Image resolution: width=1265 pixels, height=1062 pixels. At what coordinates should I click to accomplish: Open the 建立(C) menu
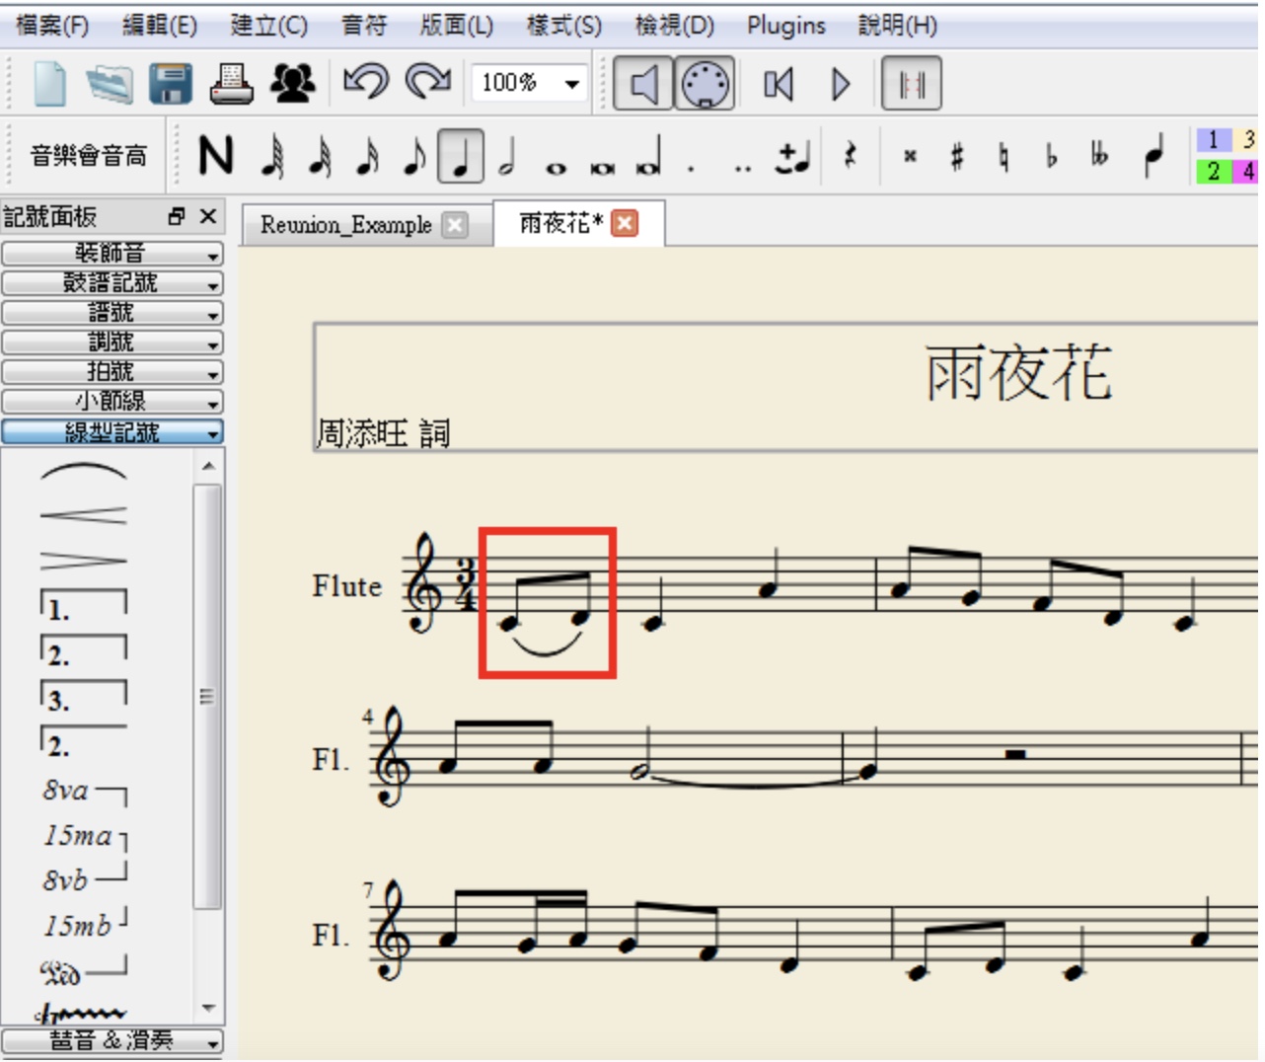coord(268,25)
